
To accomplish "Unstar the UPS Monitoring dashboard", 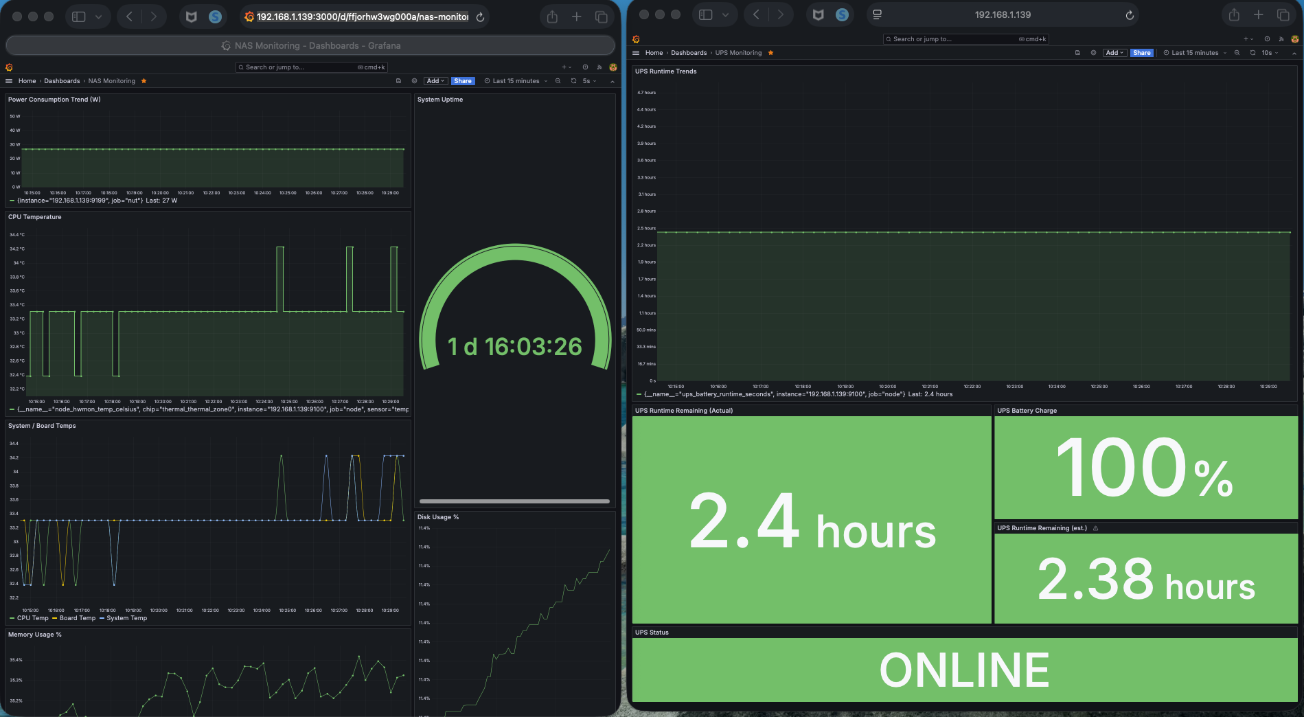I will tap(770, 53).
